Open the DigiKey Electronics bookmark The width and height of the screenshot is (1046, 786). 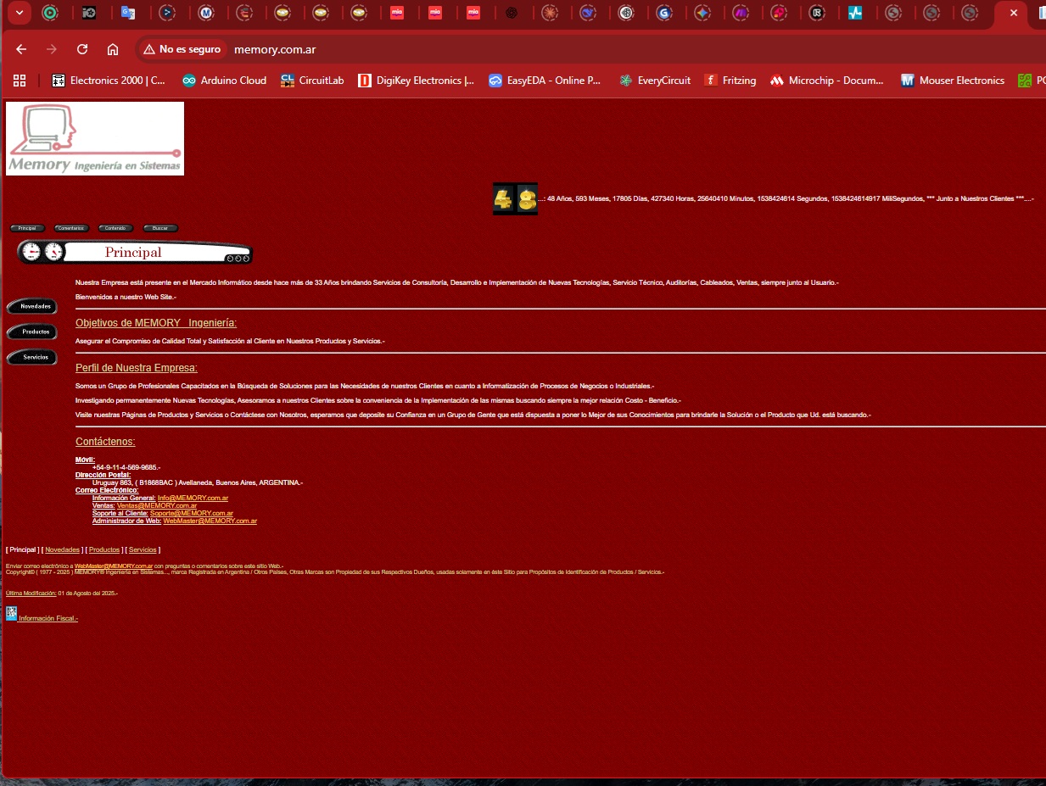tap(416, 81)
